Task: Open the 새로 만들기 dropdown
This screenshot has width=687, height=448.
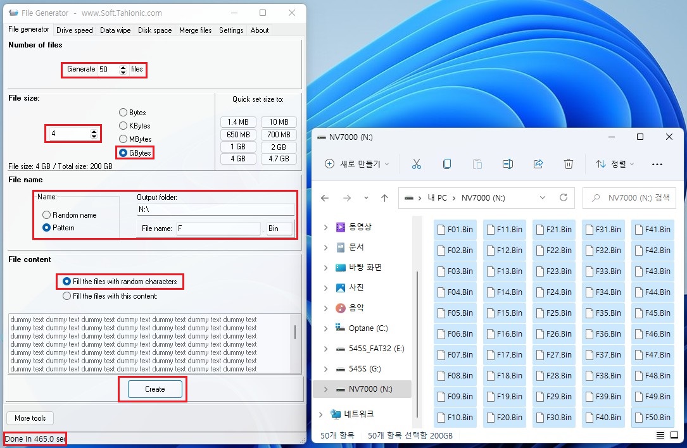Action: point(356,164)
